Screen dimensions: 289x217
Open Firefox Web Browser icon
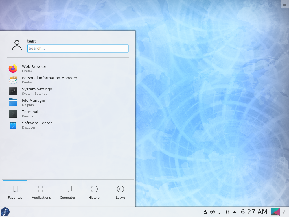[x=13, y=68]
